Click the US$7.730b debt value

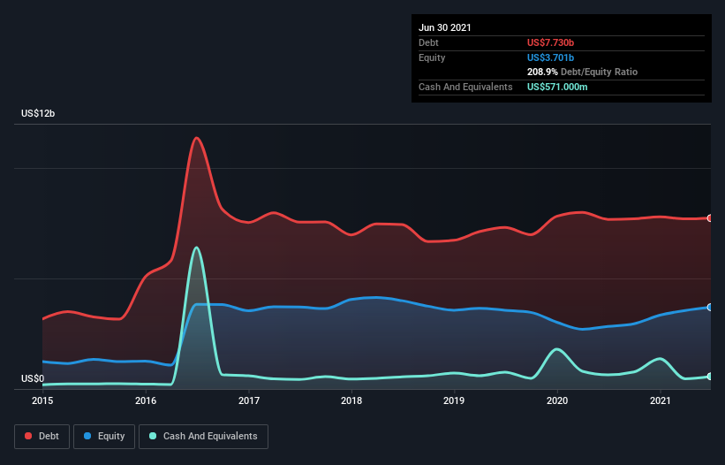tap(551, 42)
